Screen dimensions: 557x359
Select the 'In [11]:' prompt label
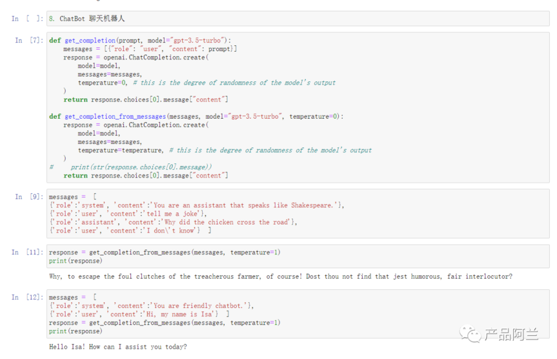click(27, 253)
